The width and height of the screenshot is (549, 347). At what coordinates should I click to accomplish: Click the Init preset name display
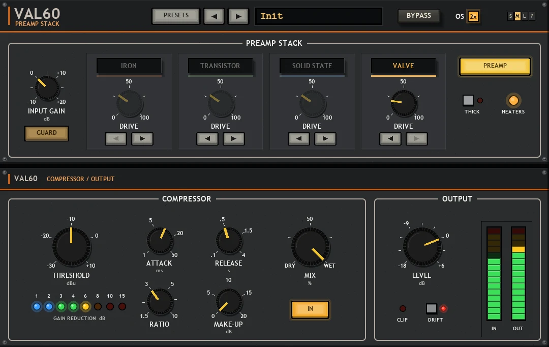click(x=318, y=16)
